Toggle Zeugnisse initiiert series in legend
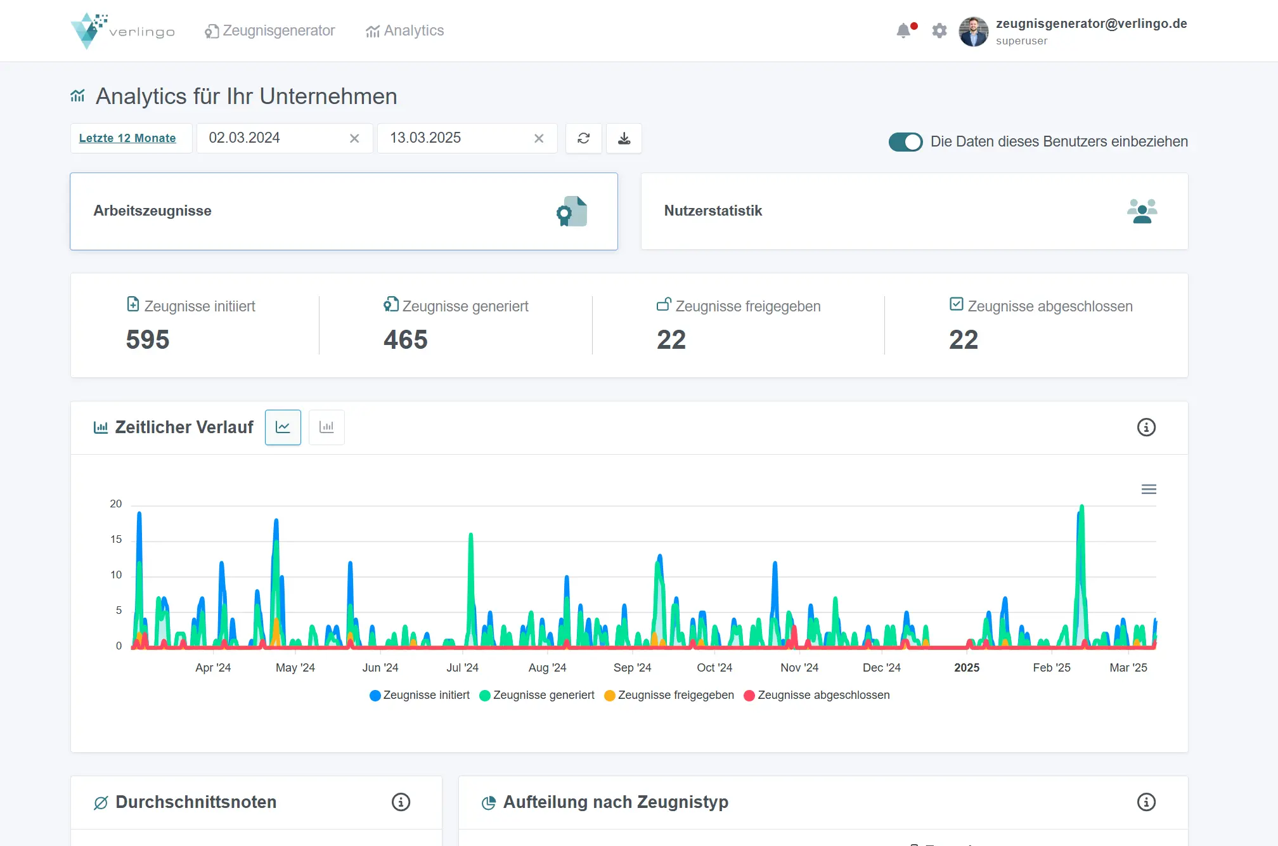This screenshot has height=846, width=1278. coord(420,695)
